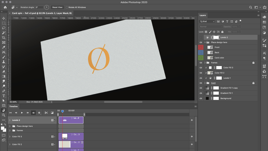Screen dimensions: 268x151
Task: Hide the Gradient Fill 1 layer
Action: pyautogui.click(x=201, y=93)
